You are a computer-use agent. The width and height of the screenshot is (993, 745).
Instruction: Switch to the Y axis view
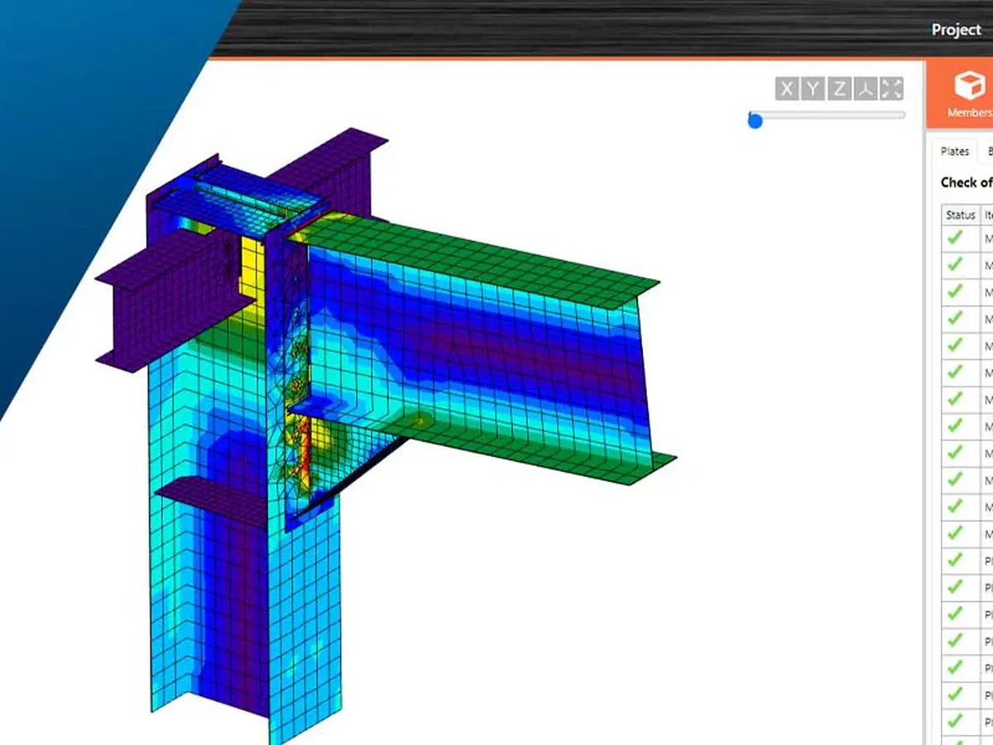(x=813, y=89)
